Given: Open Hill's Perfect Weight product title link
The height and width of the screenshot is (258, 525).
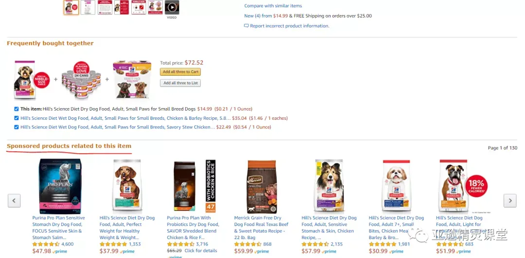Looking at the screenshot, I should [x=127, y=227].
